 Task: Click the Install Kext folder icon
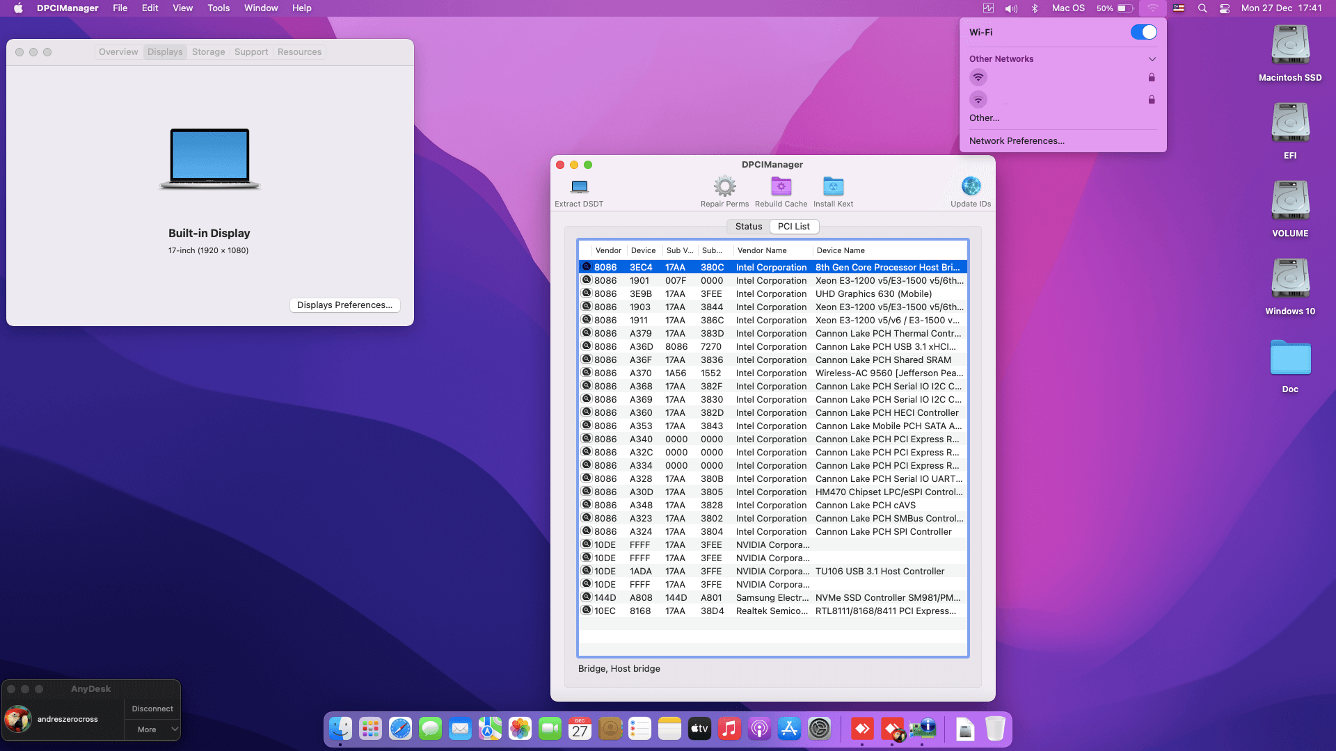coord(833,186)
